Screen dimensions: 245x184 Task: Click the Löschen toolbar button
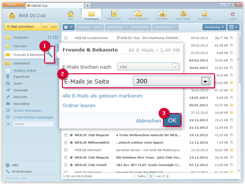tap(84, 27)
